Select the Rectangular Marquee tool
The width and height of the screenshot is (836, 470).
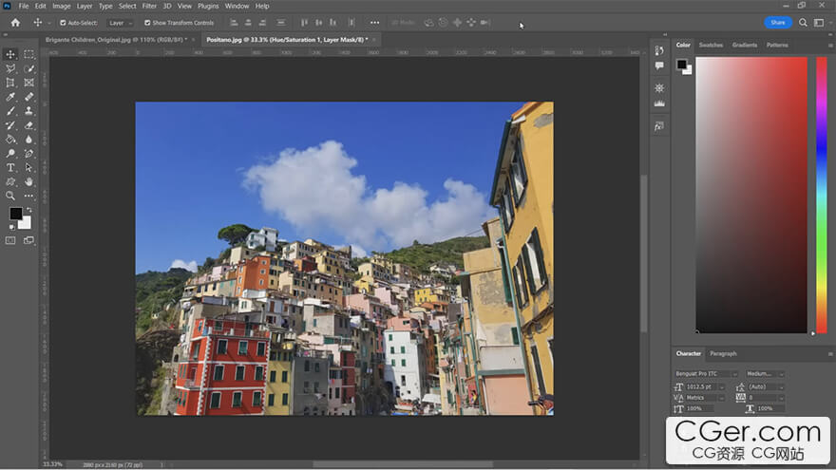(x=28, y=54)
